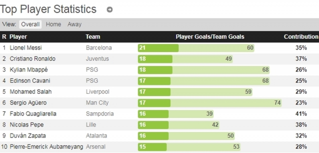Viewport: 319px width, 153px height.
Task: Click the Team column header
Action: (93, 37)
